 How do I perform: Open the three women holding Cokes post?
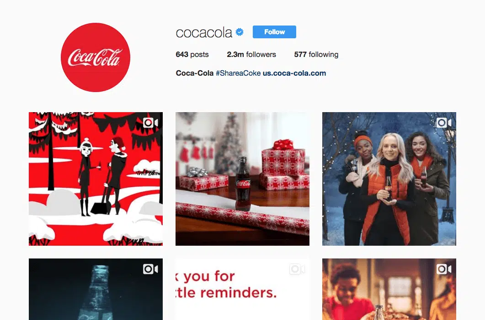(x=389, y=179)
